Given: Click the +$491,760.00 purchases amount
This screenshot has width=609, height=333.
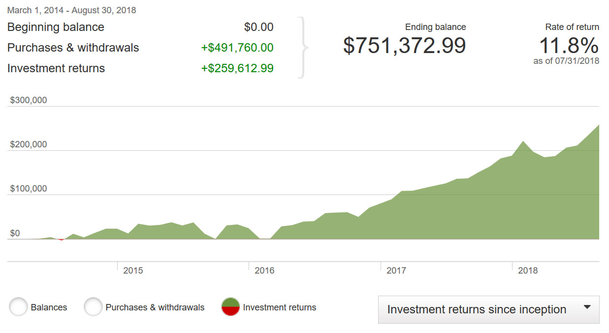Looking at the screenshot, I should (x=237, y=48).
